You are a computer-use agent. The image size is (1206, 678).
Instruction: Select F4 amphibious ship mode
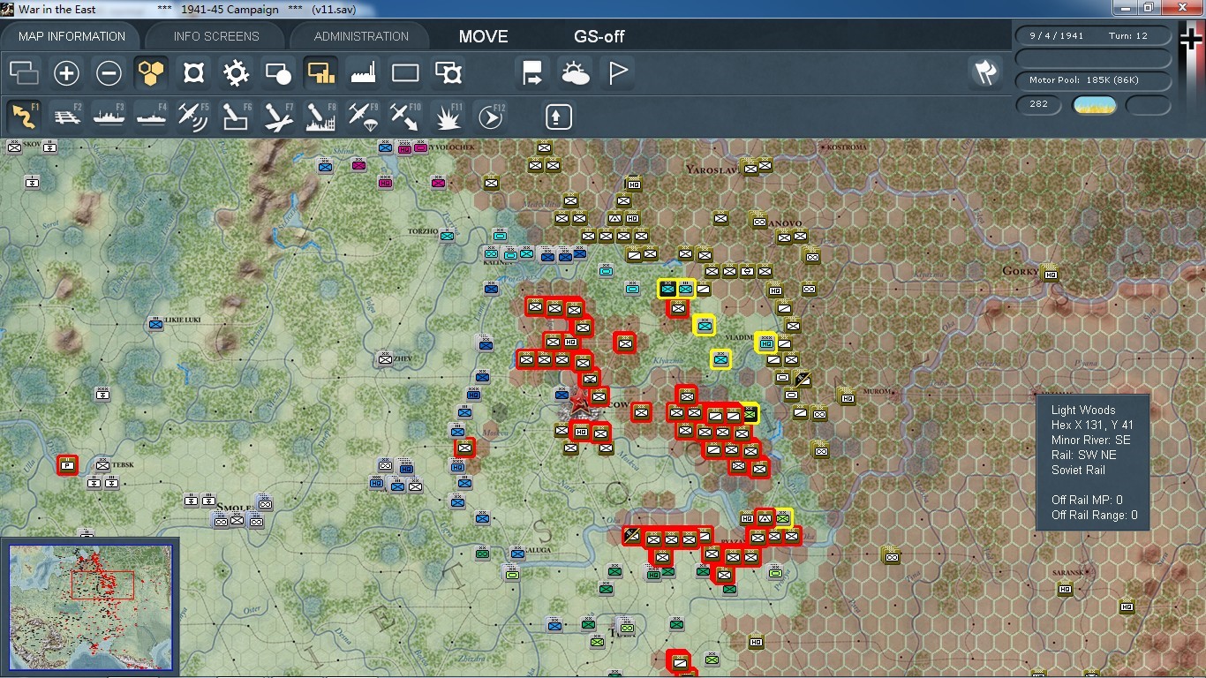[151, 116]
